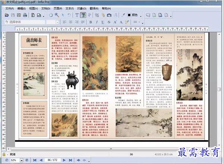Click the fit page height icon
223x164 pixels.
click(33, 15)
